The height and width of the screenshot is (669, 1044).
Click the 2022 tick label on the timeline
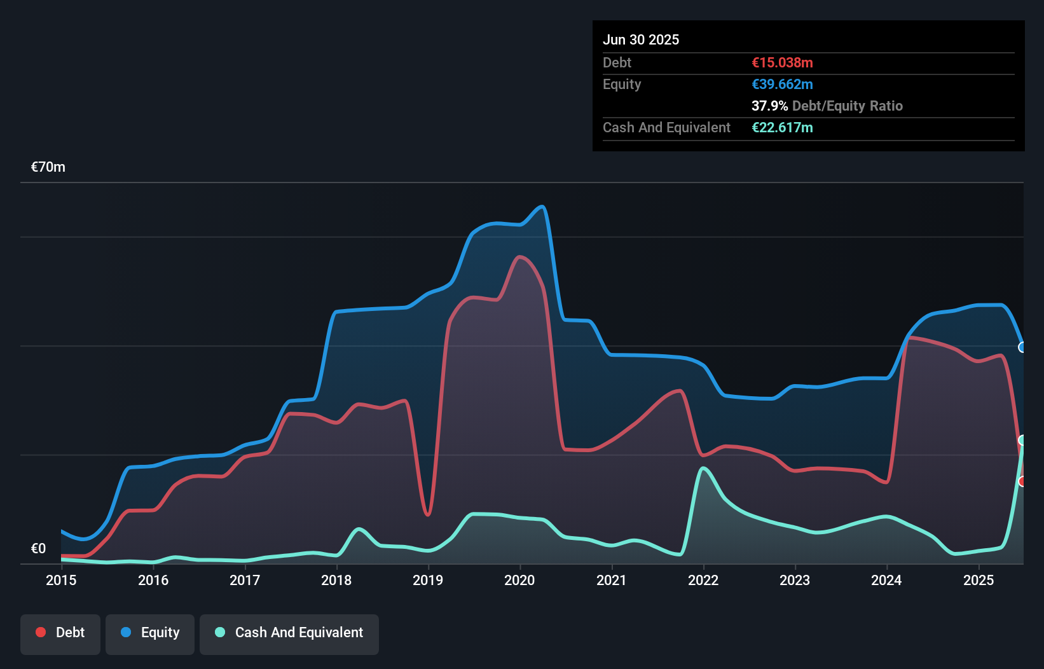click(x=703, y=580)
